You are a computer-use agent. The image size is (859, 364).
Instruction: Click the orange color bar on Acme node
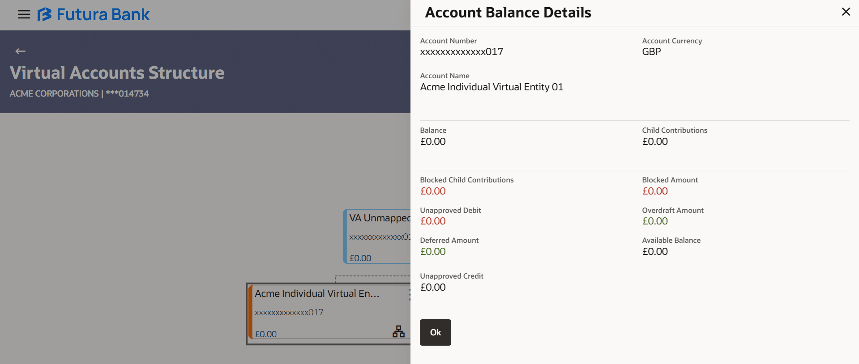click(251, 313)
